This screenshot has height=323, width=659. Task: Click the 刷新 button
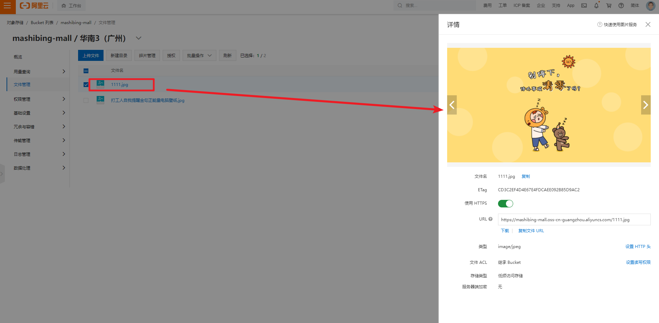[227, 55]
